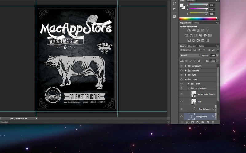
Task: Collapse the TITLE layer group
Action: [x=186, y=79]
